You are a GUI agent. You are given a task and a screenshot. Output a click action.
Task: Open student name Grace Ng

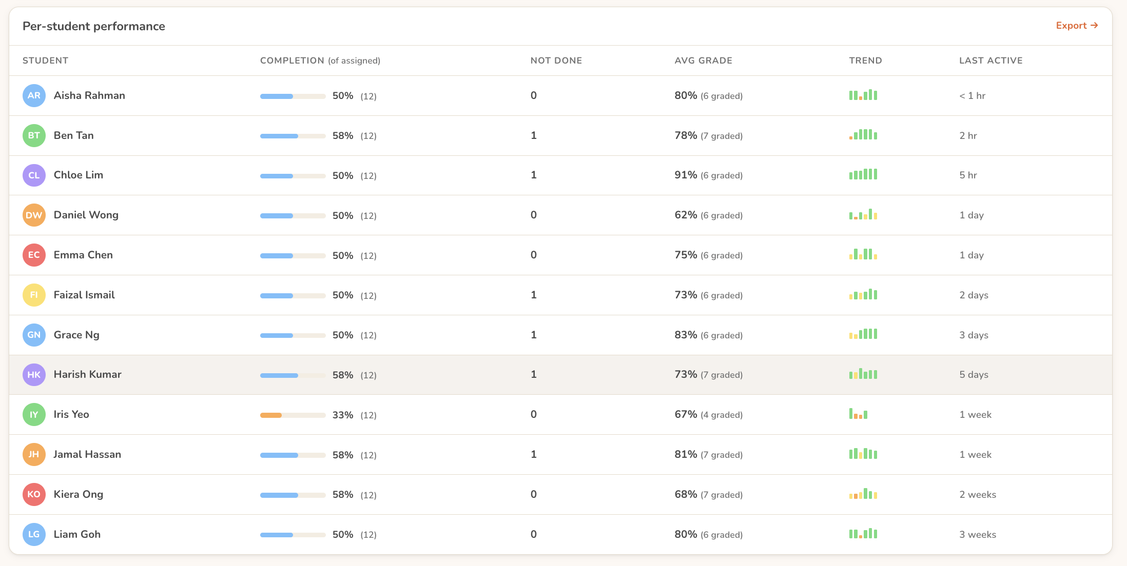tap(76, 335)
